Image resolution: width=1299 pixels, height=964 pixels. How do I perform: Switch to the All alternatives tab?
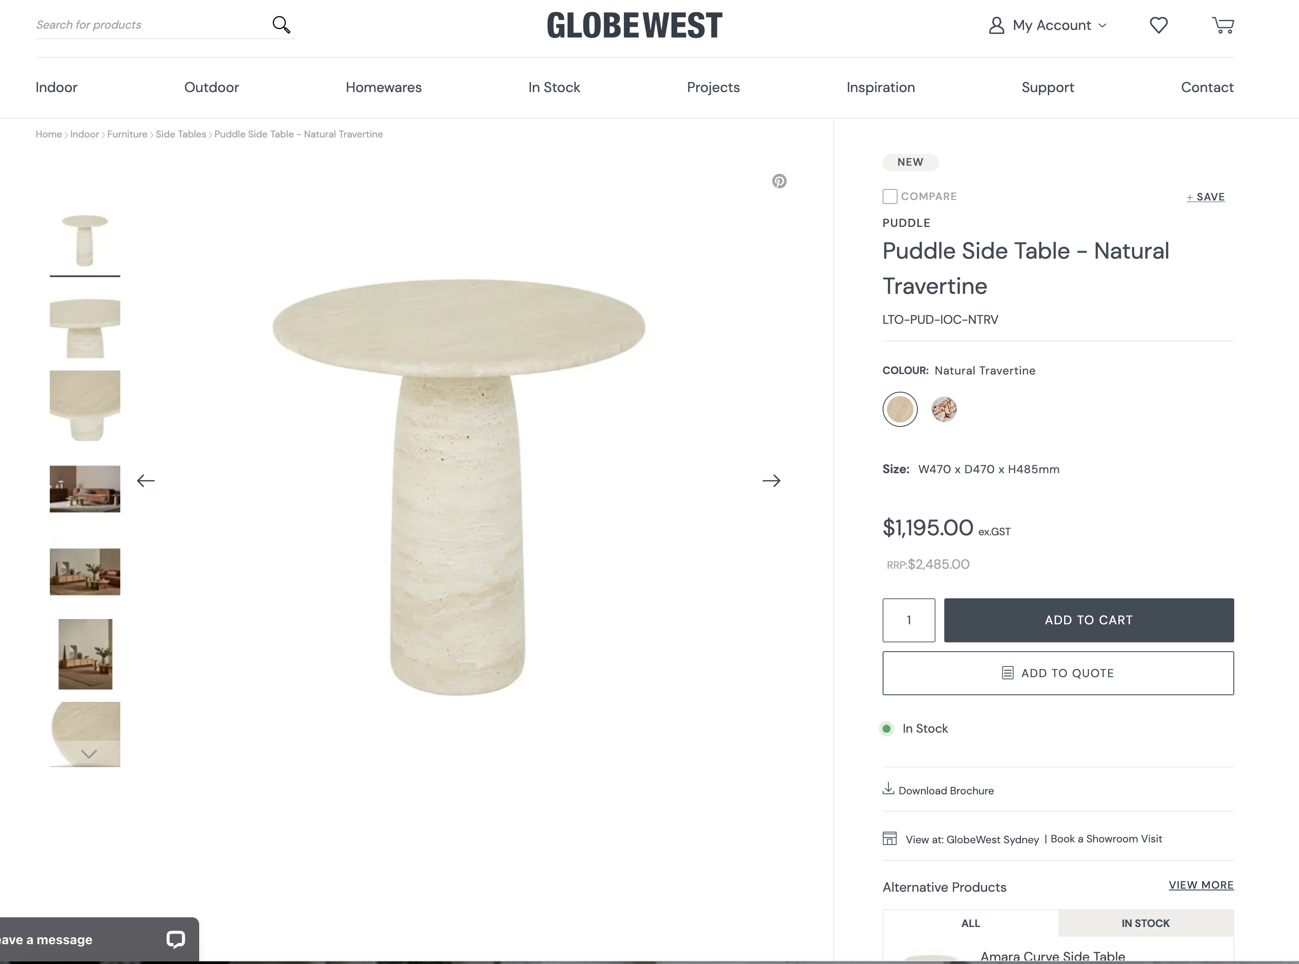[970, 923]
